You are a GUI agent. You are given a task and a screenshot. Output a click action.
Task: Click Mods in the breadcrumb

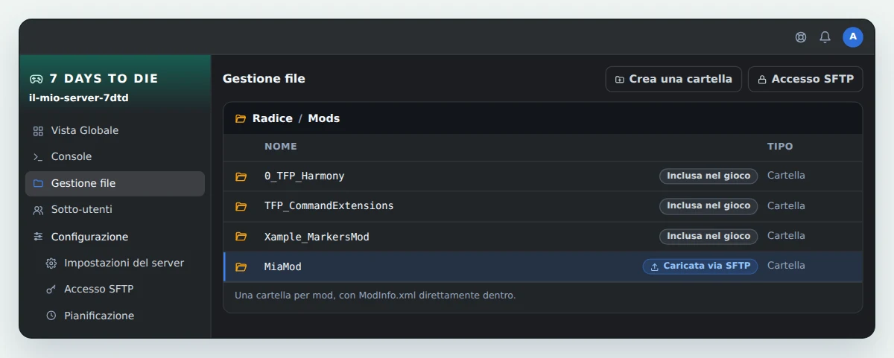[324, 118]
